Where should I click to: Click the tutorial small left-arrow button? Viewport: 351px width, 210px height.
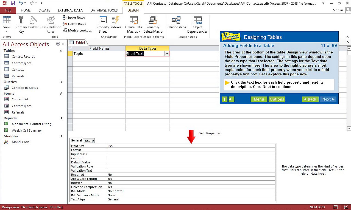231,99
